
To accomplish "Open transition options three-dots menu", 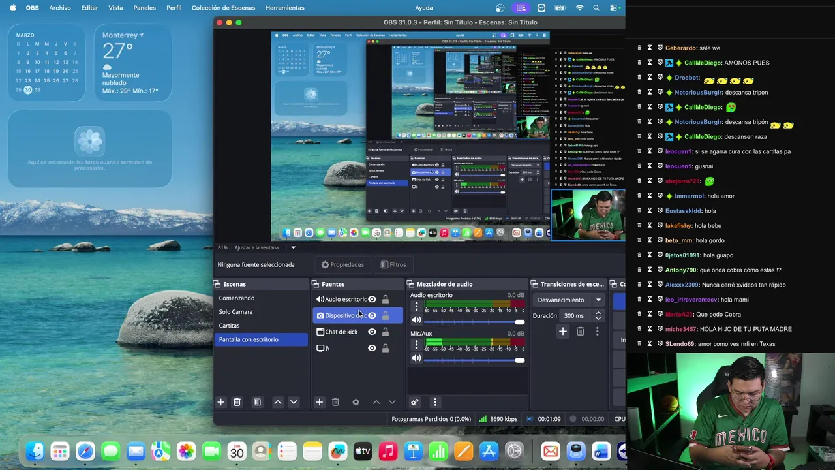I will pyautogui.click(x=597, y=332).
